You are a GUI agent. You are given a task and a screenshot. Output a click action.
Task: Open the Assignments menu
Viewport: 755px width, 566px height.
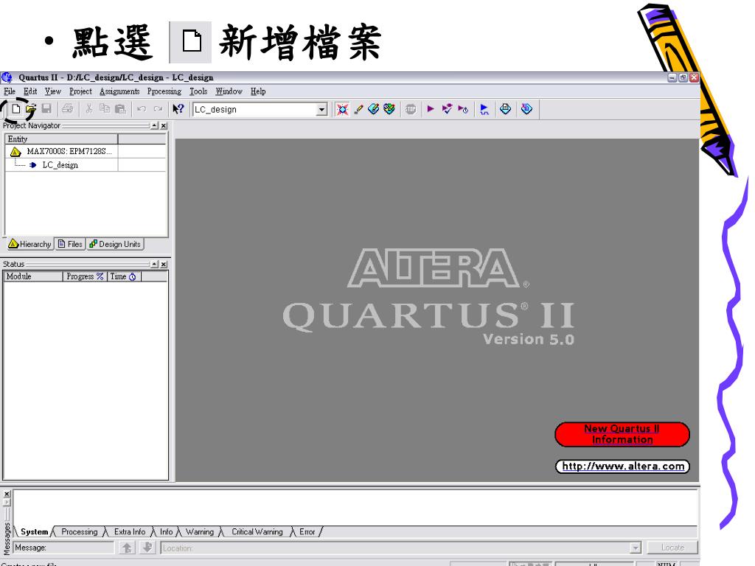119,91
